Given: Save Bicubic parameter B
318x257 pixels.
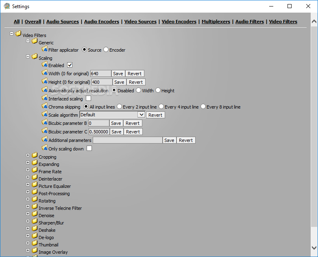Looking at the screenshot, I should pyautogui.click(x=116, y=123).
